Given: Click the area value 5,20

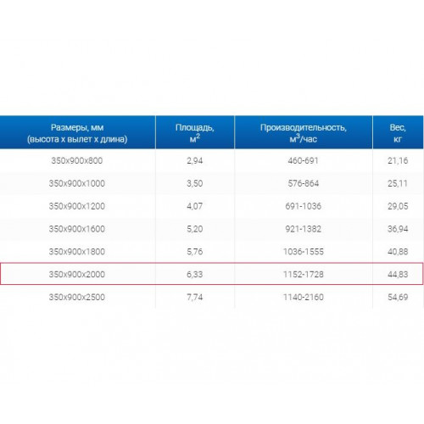Looking at the screenshot, I should (x=195, y=229).
